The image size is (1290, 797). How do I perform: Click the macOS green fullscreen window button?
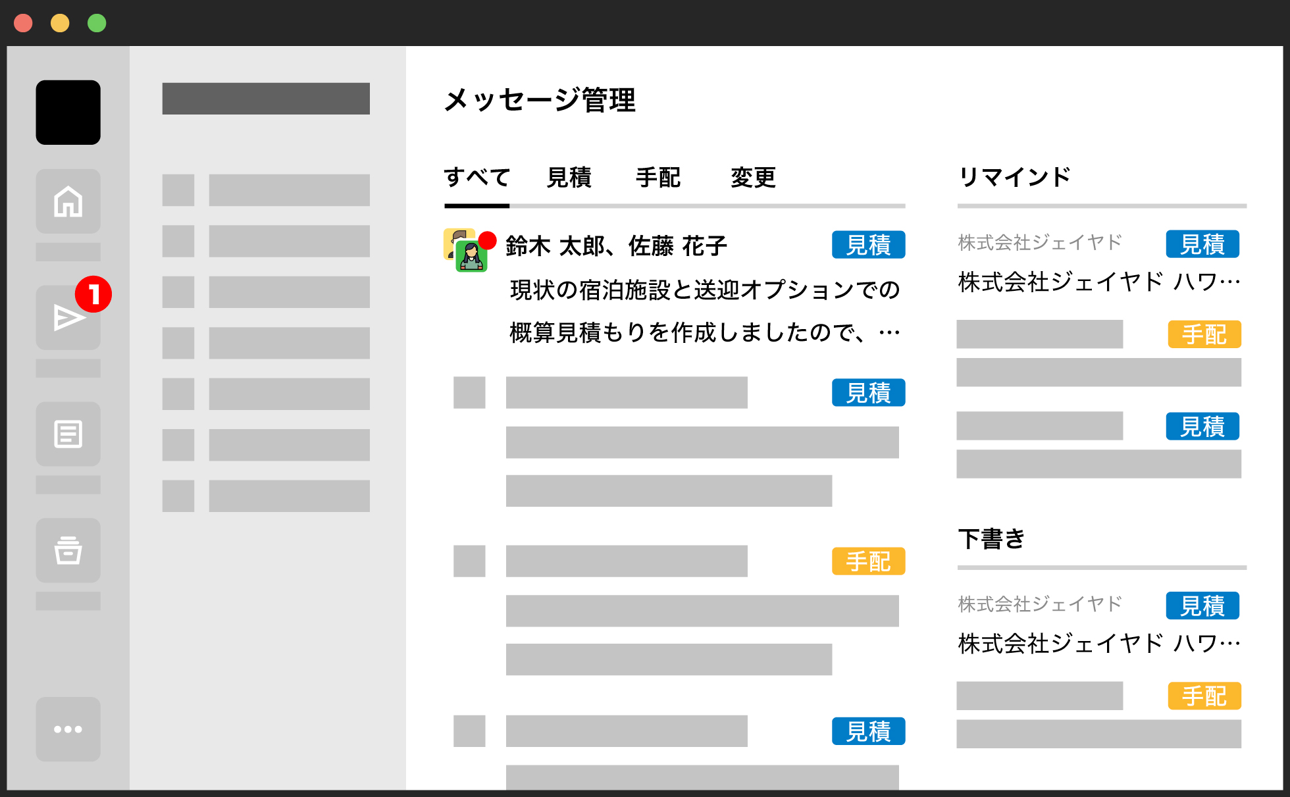tap(97, 23)
